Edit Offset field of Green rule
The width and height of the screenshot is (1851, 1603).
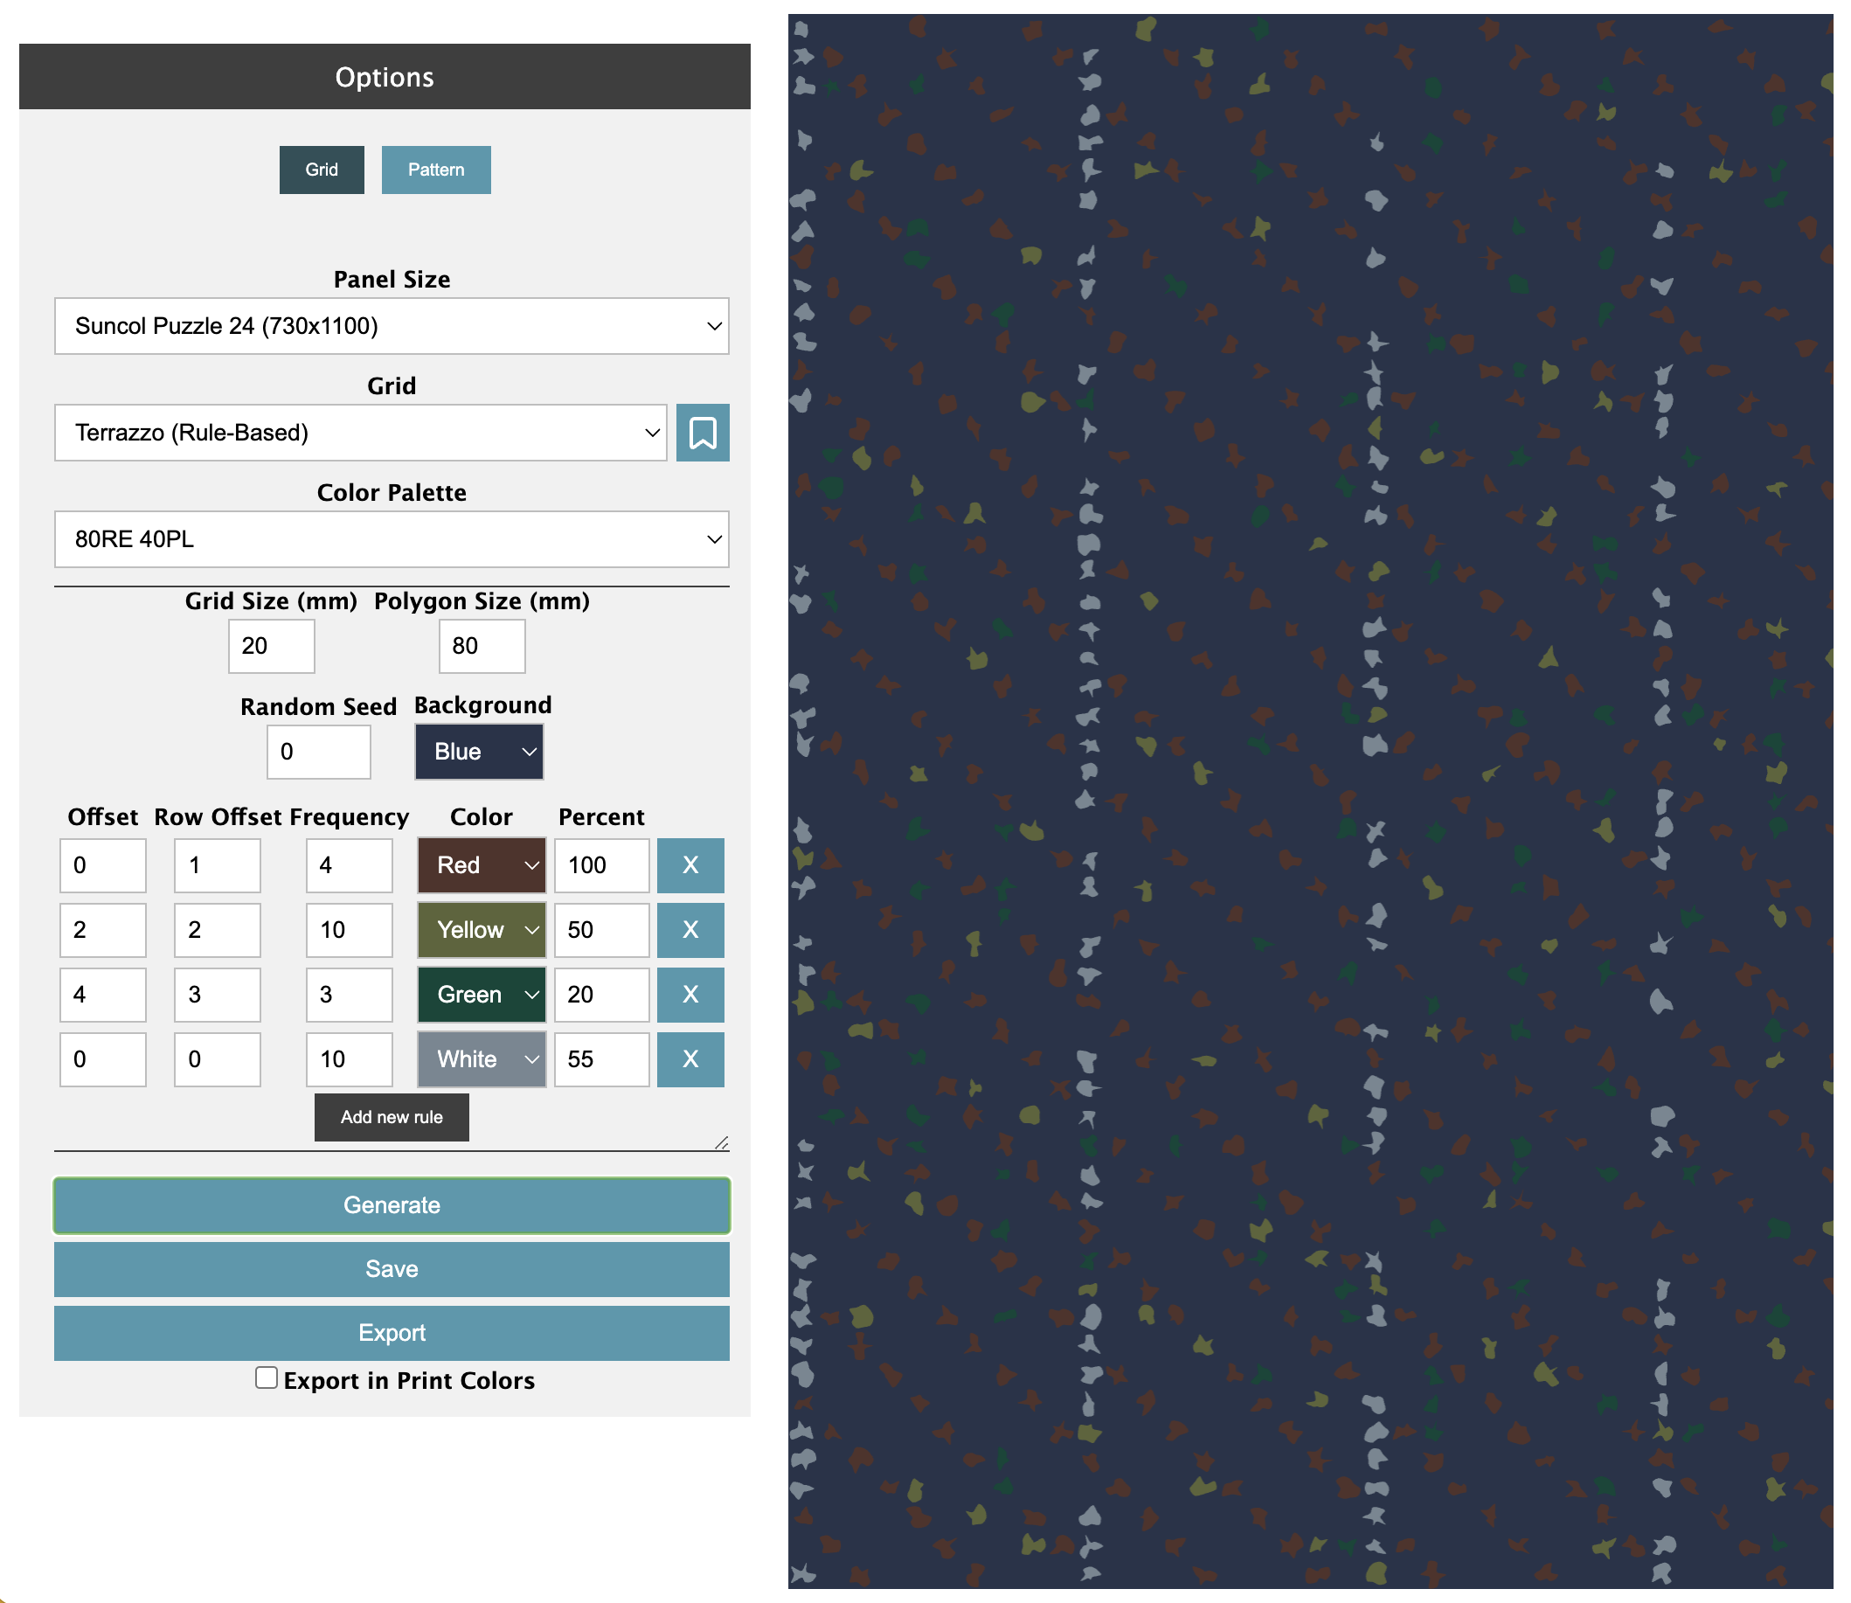[x=103, y=994]
